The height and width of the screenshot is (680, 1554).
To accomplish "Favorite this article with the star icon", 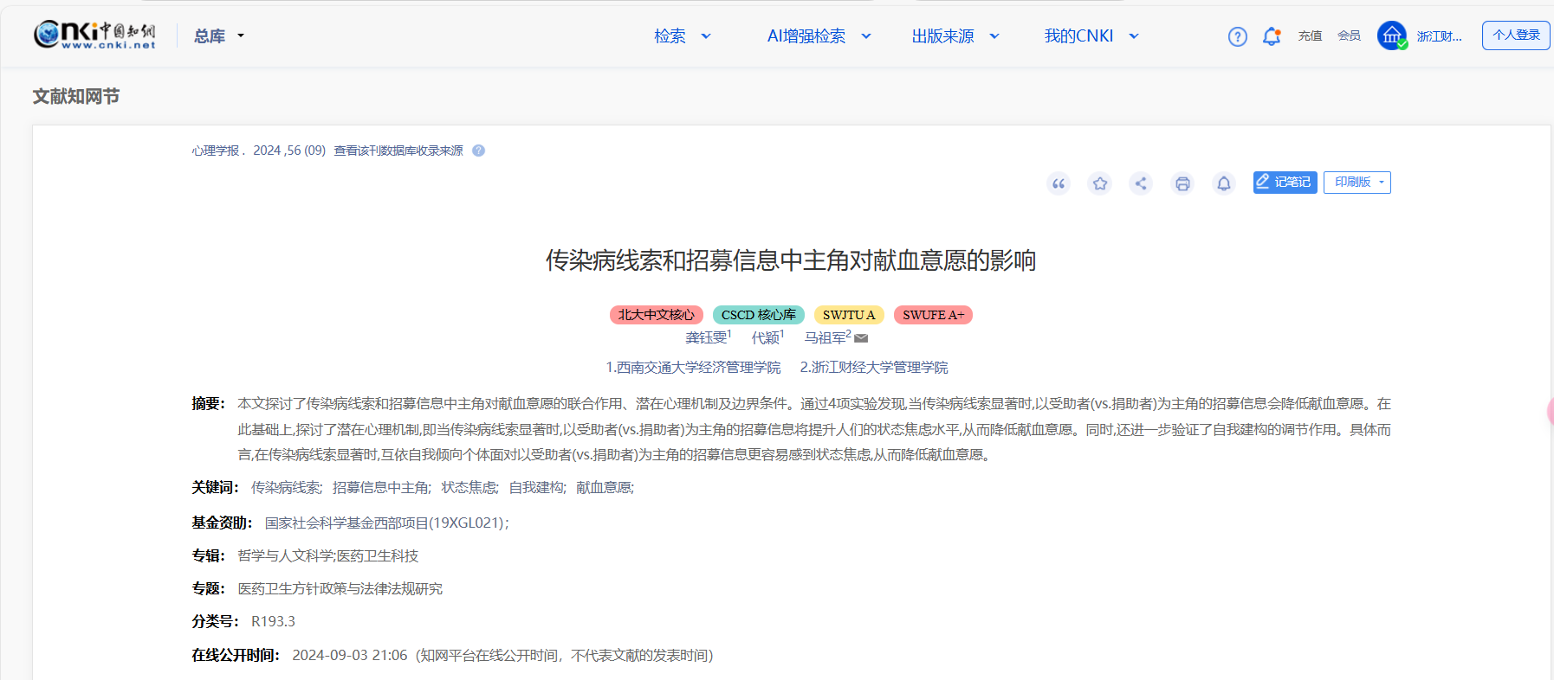I will click(x=1099, y=183).
